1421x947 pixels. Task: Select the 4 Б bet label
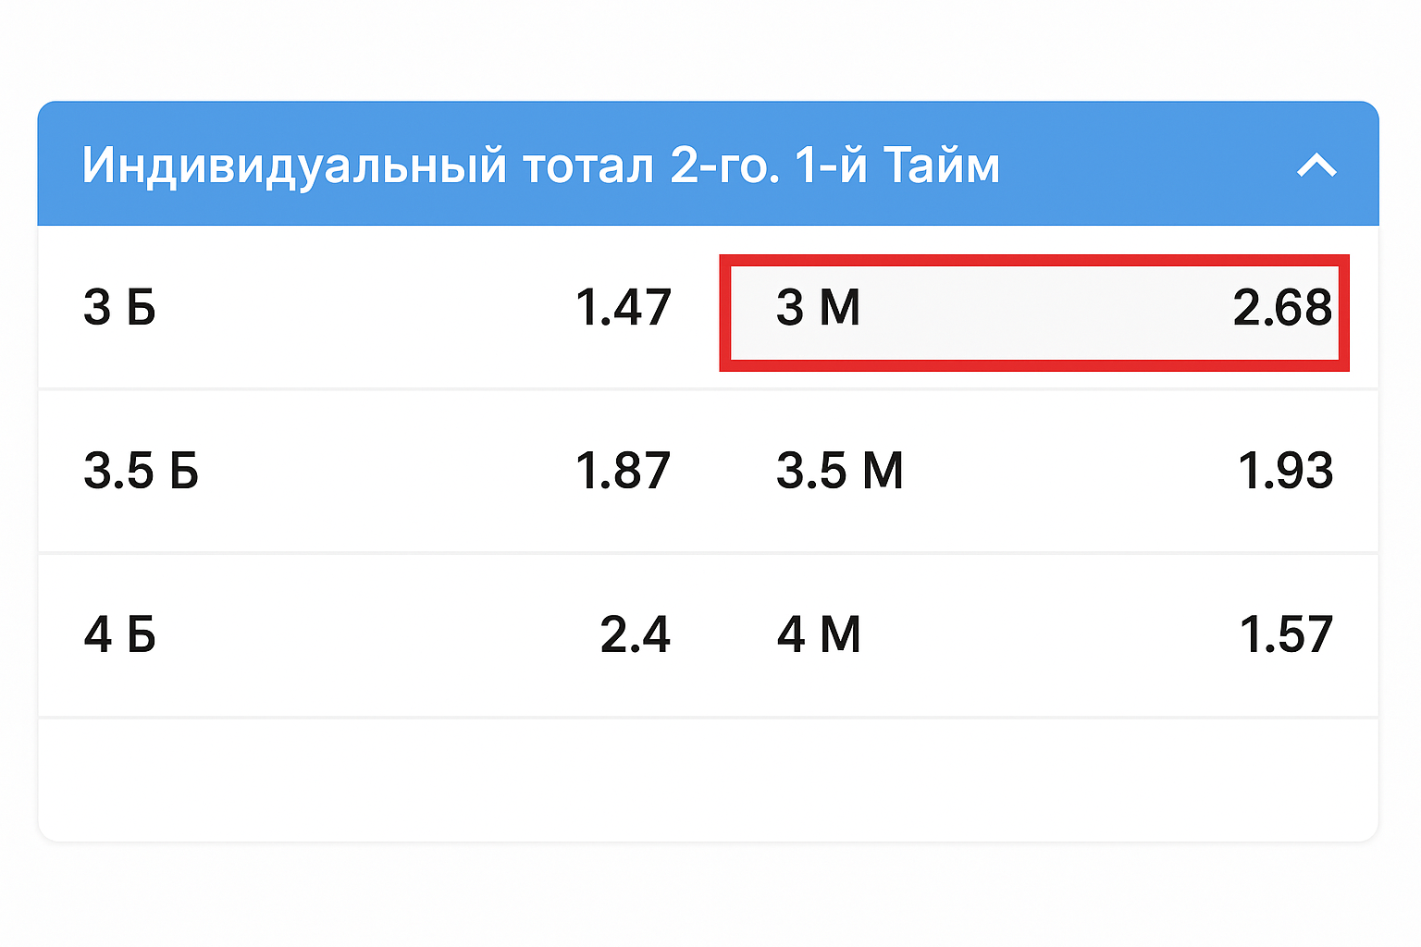tap(119, 634)
